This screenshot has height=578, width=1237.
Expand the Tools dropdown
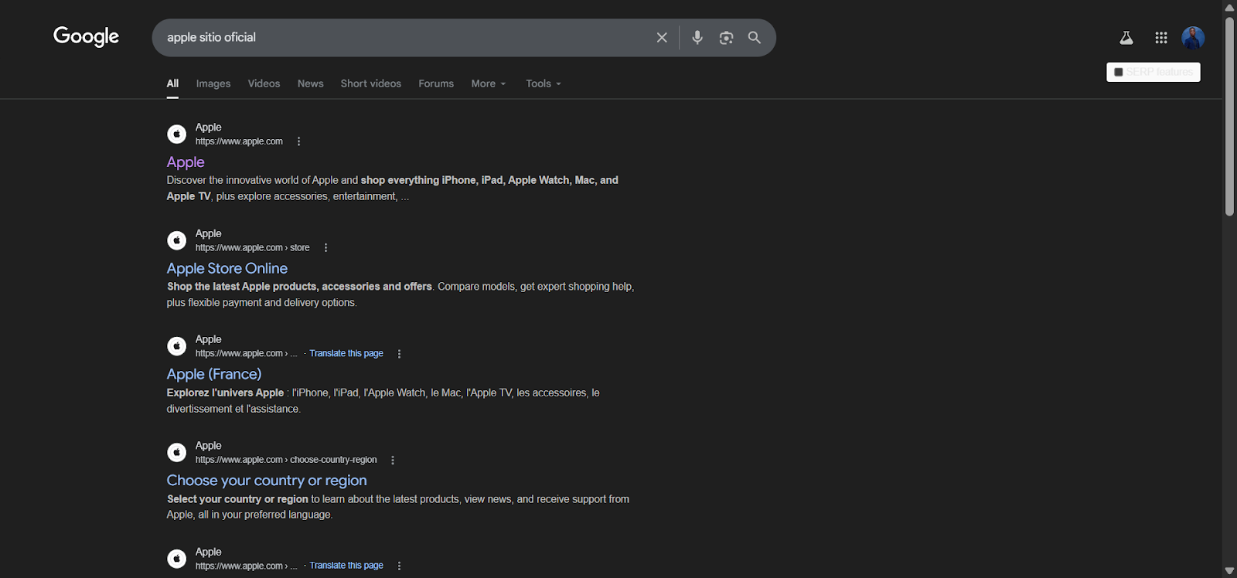point(544,83)
